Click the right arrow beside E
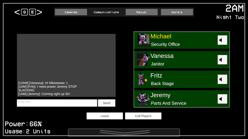Screen dimensions: 248x139 pos(39,12)
